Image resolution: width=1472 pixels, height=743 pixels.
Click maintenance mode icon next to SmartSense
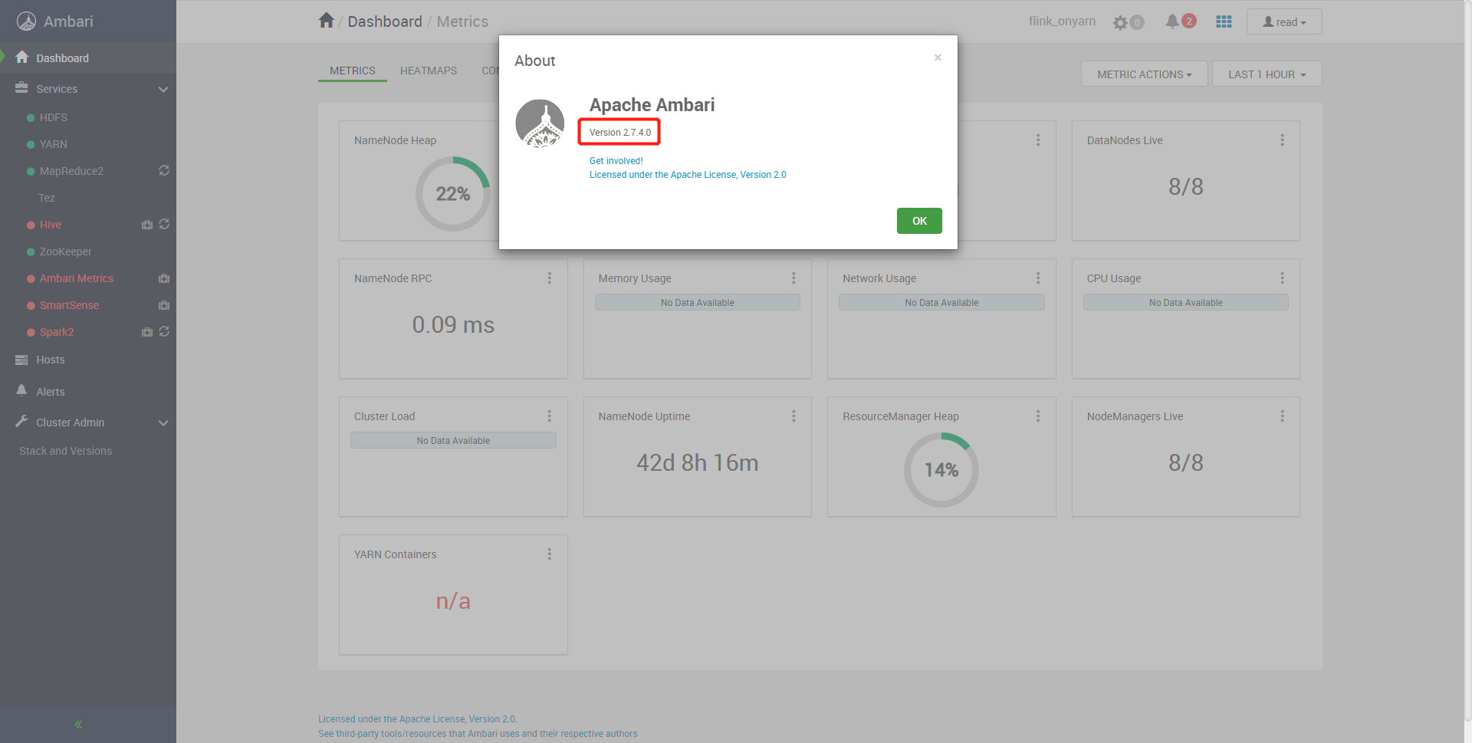point(164,305)
